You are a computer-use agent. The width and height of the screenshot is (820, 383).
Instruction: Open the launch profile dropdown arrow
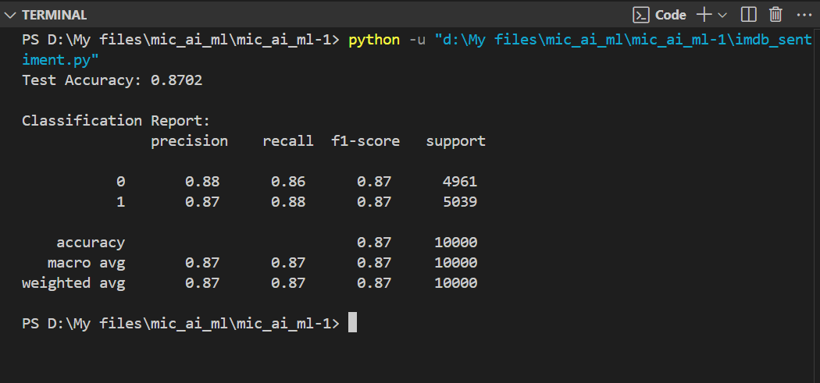[x=722, y=15]
